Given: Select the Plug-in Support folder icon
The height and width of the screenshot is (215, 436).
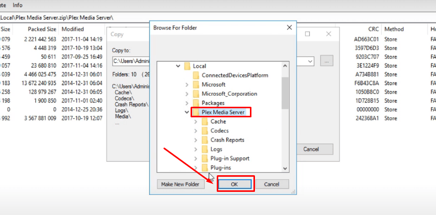Looking at the screenshot, I should [205, 159].
